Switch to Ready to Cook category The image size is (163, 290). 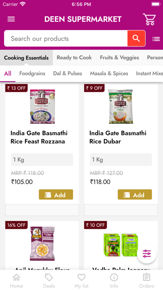coord(74,57)
